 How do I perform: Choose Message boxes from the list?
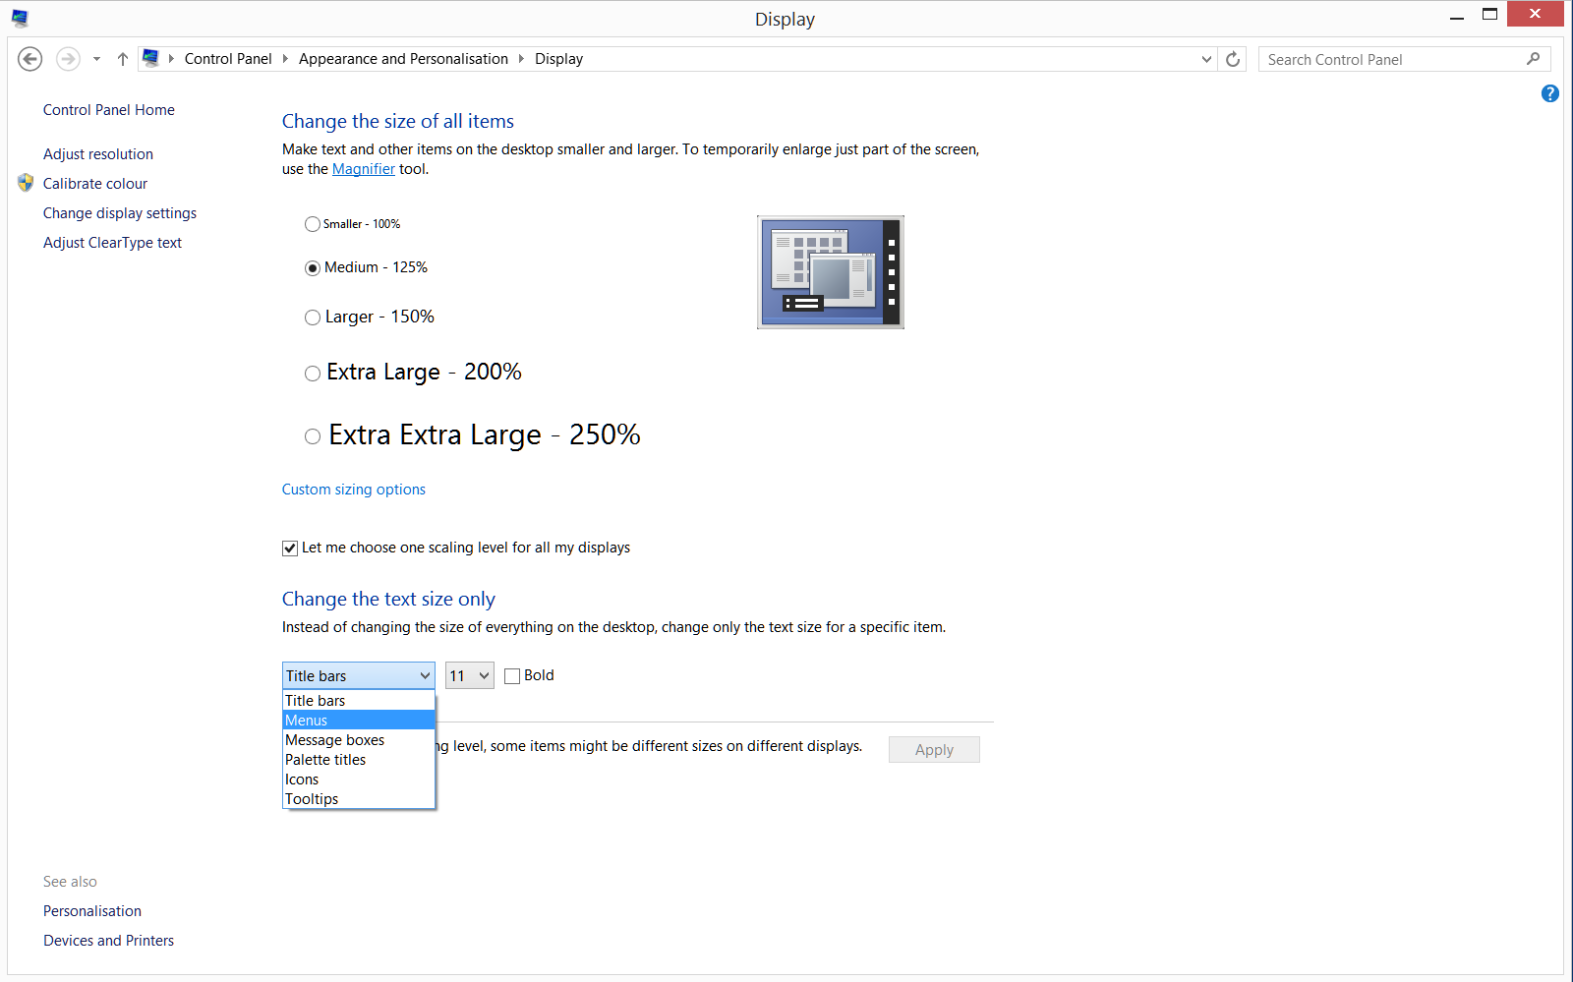[359, 740]
